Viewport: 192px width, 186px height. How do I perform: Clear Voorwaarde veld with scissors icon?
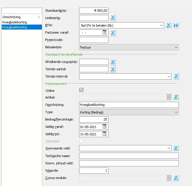tap(176, 148)
